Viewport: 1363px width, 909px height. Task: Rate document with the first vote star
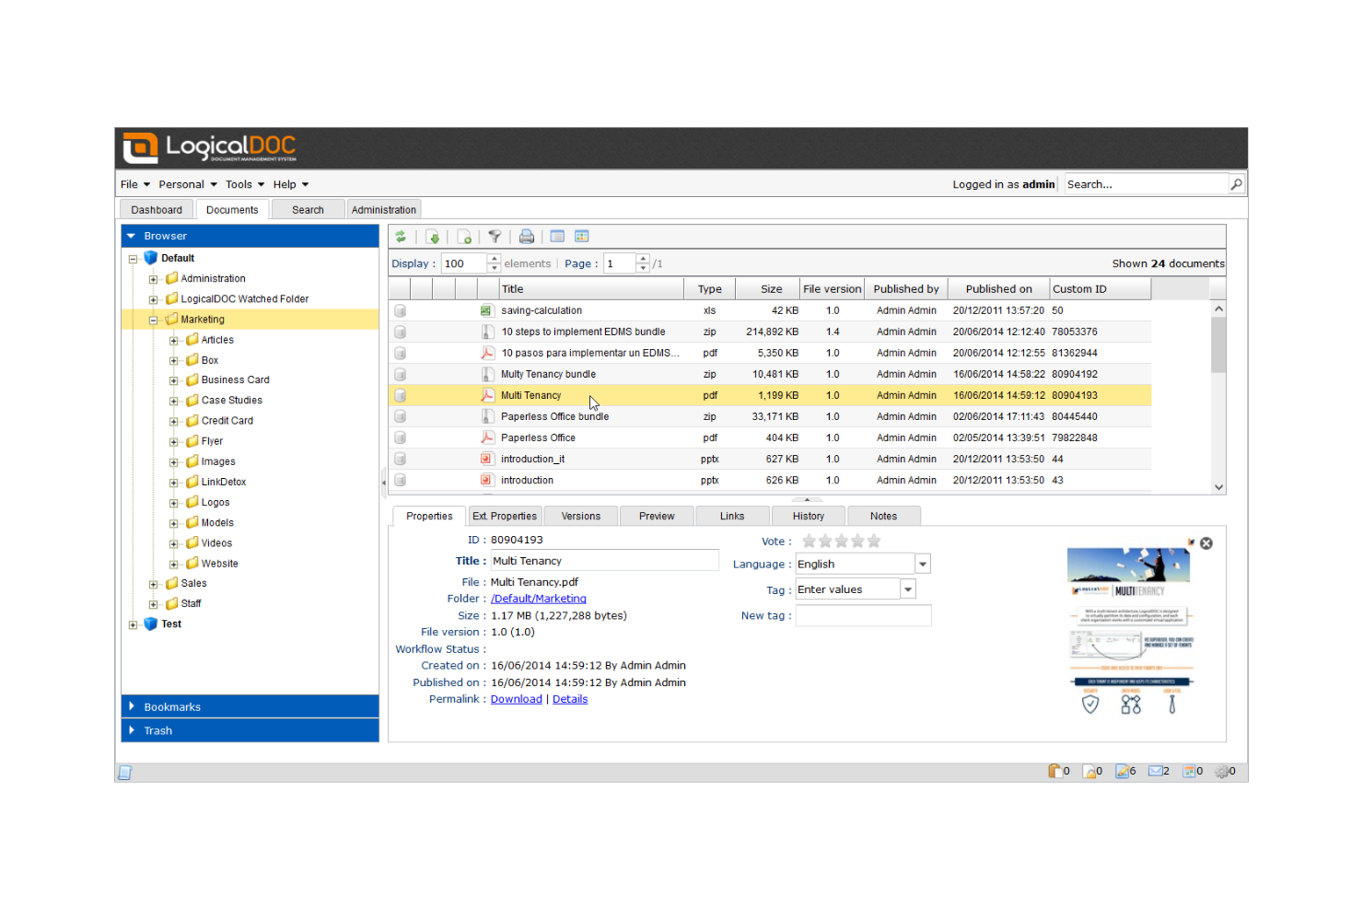[x=810, y=542]
